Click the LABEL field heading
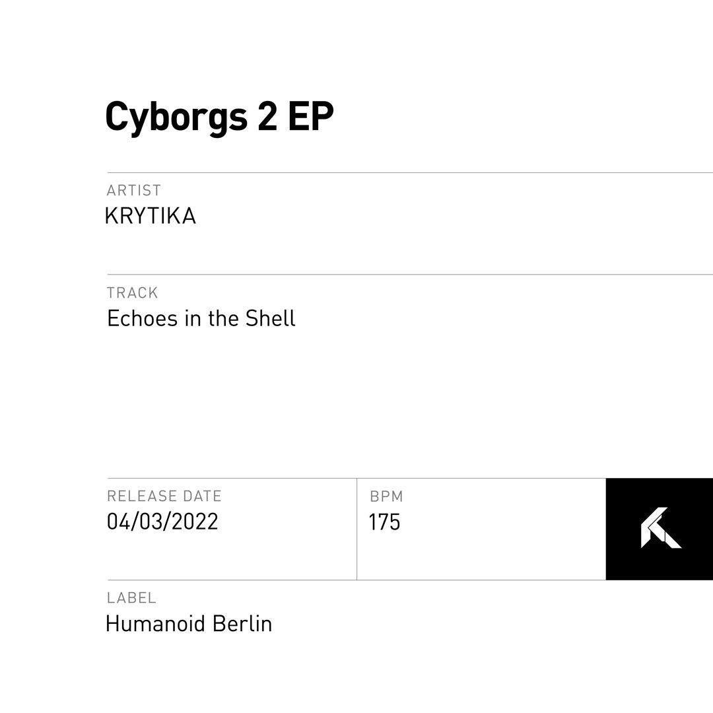The height and width of the screenshot is (713, 713). click(x=131, y=597)
